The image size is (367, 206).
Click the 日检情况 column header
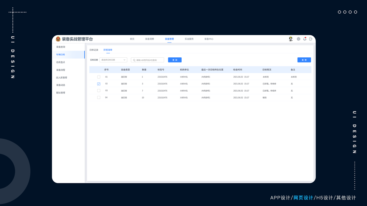(x=267, y=70)
